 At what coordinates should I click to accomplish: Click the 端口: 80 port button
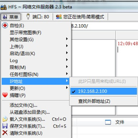pos(38,17)
